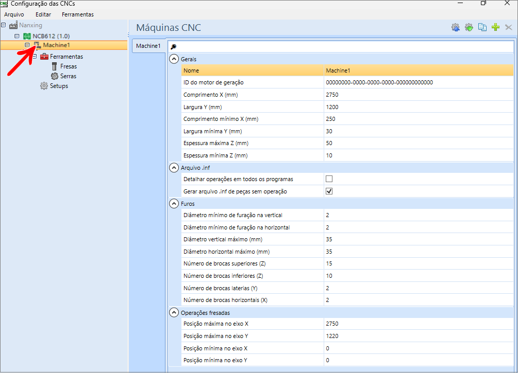Collapse the NCB612 (1.0) tree node
The image size is (518, 373).
(17, 36)
